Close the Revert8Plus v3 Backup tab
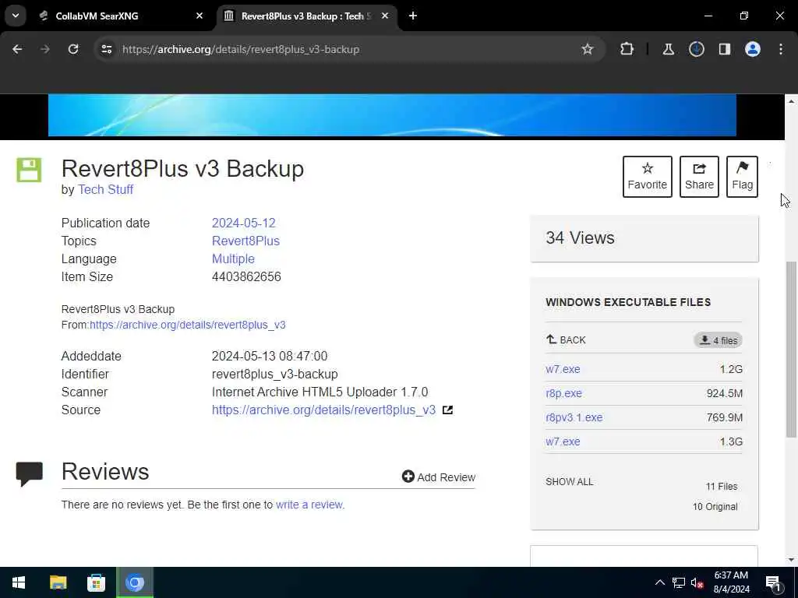The height and width of the screenshot is (598, 798). [x=385, y=16]
